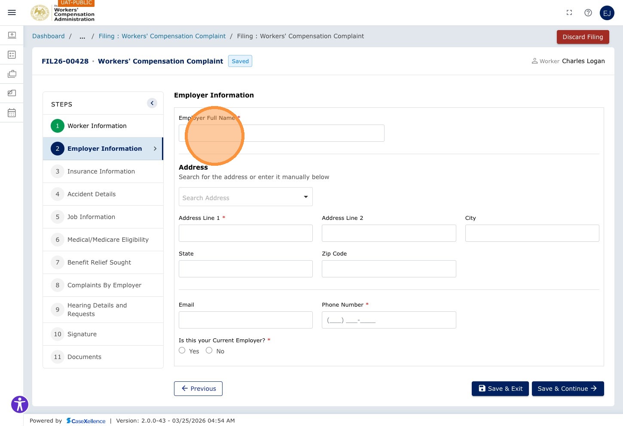623x426 pixels.
Task: Go to Hearing Details and Requests step
Action: tap(103, 310)
